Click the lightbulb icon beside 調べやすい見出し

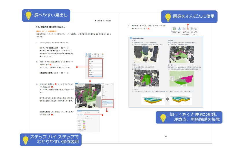pyautogui.click(x=28, y=15)
